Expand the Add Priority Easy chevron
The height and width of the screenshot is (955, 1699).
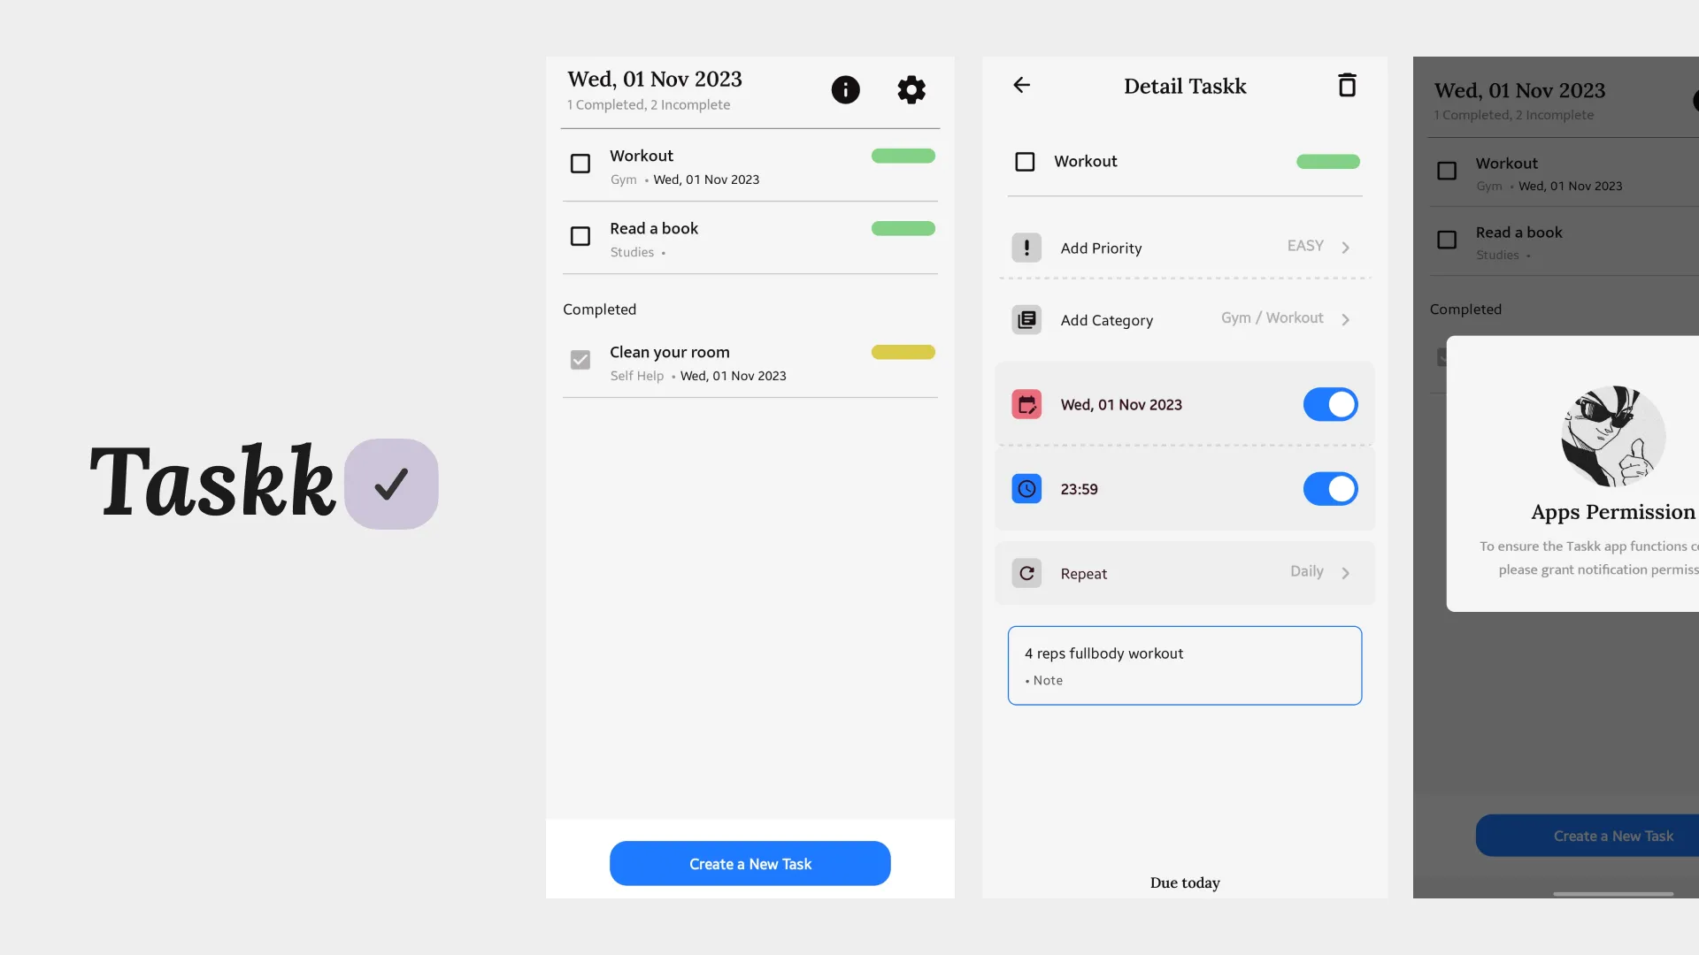click(1345, 246)
